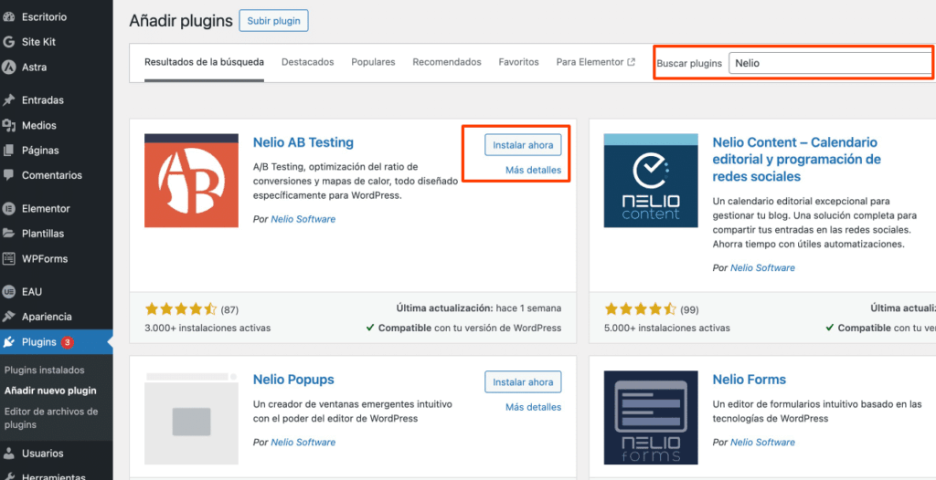Switch to the Favoritos tab

[519, 62]
